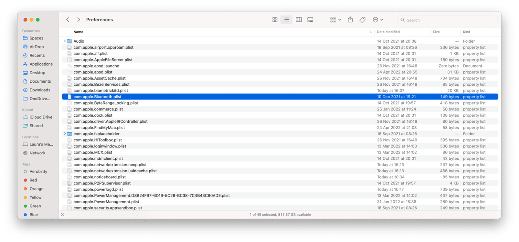Open the Group By dropdown in the toolbar
Viewport: 519px width, 242px height.
pyautogui.click(x=334, y=19)
